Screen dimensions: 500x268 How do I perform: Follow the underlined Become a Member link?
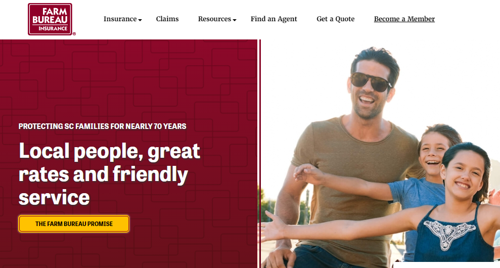[x=404, y=19]
